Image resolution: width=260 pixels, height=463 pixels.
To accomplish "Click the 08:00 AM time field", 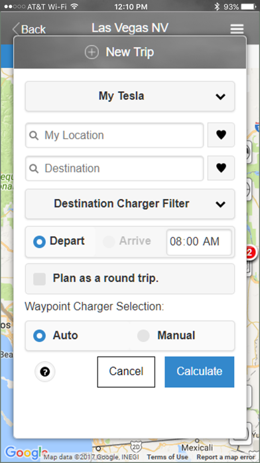I will tap(199, 242).
